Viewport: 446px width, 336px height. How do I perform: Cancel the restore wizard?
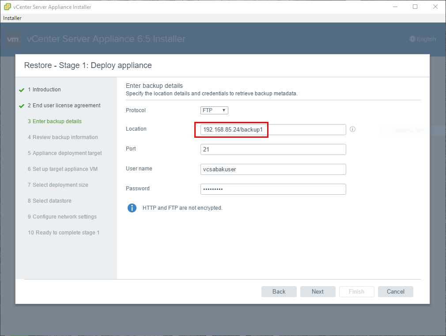(395, 291)
